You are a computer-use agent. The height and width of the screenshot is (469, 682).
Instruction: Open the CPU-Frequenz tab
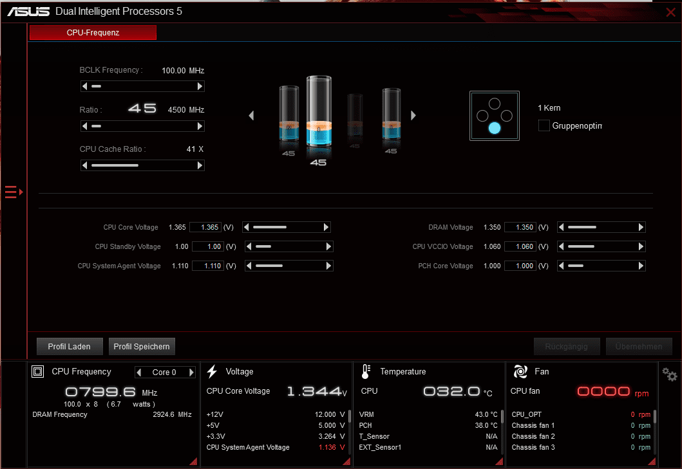coord(93,33)
